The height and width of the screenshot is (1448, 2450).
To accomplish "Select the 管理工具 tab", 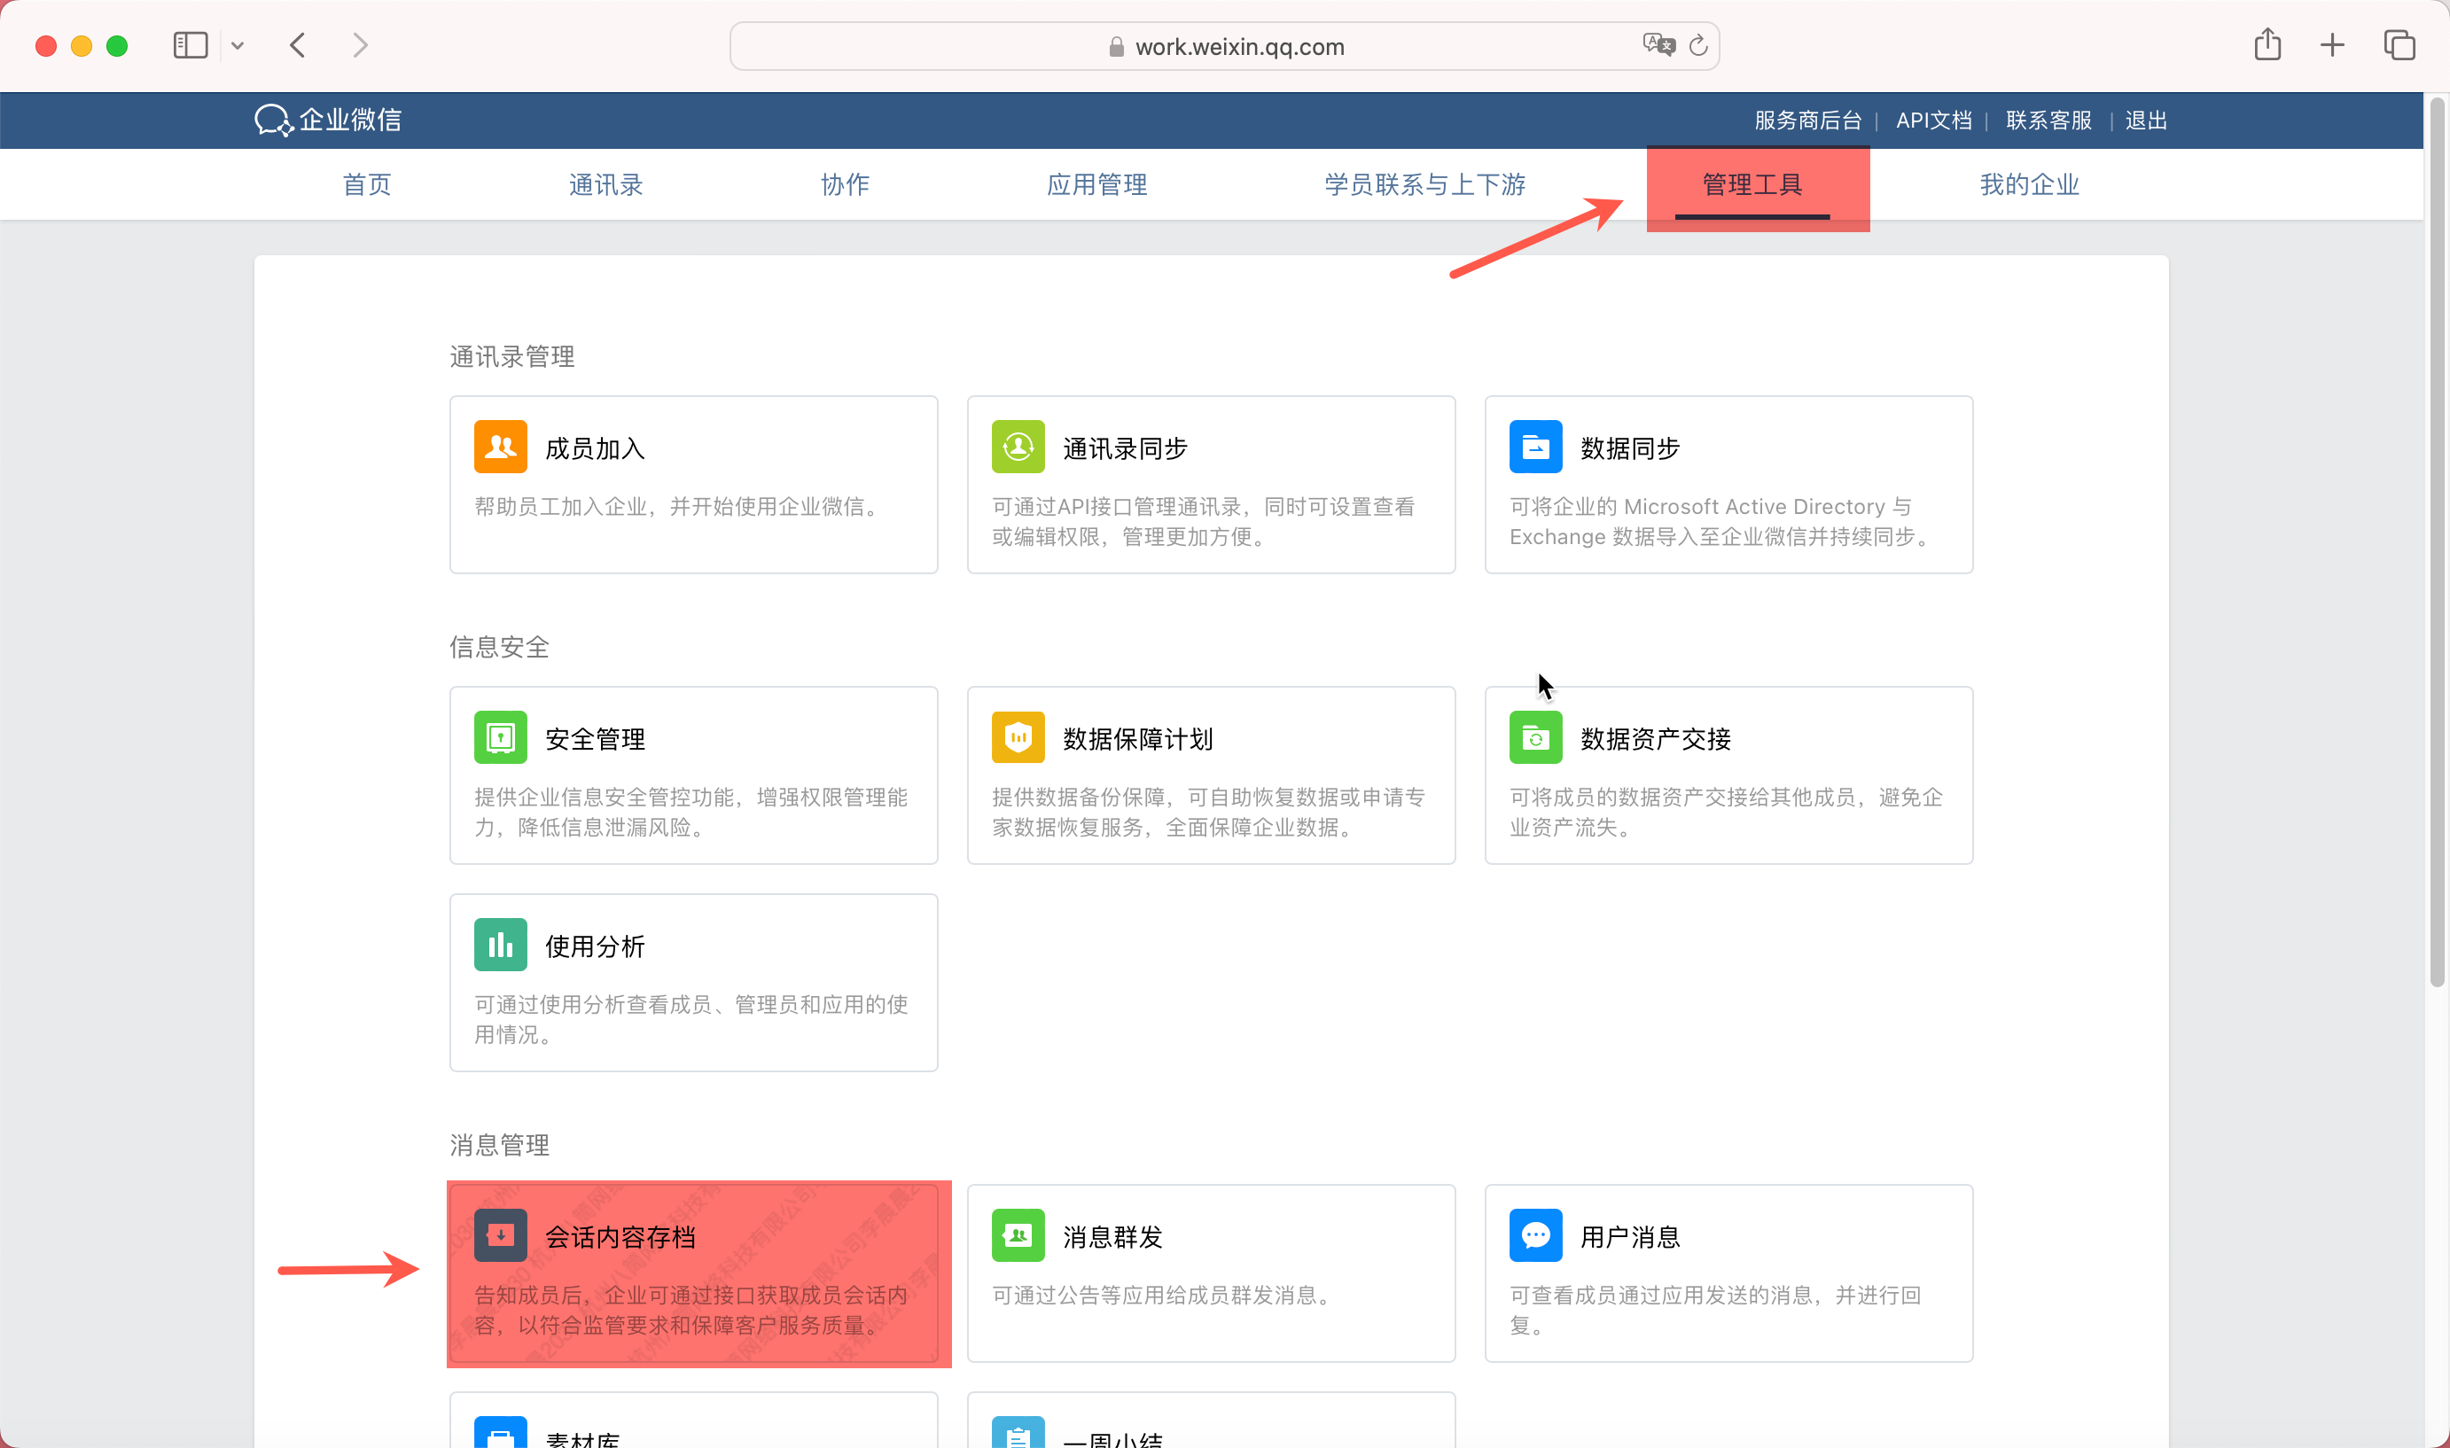I will coord(1752,183).
